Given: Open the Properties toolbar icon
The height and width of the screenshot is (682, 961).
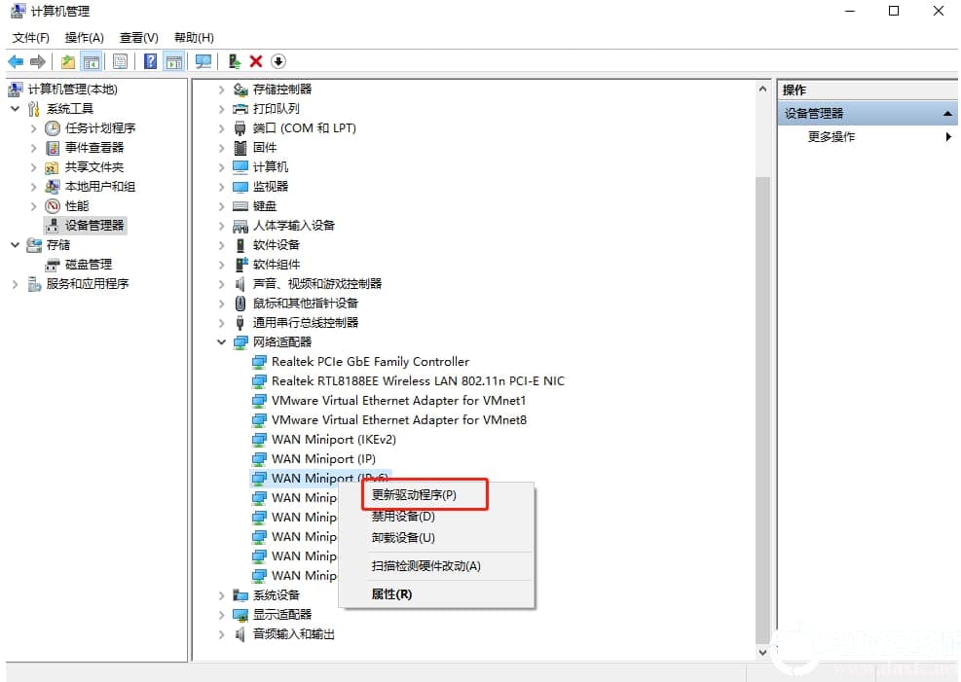Looking at the screenshot, I should pyautogui.click(x=119, y=60).
